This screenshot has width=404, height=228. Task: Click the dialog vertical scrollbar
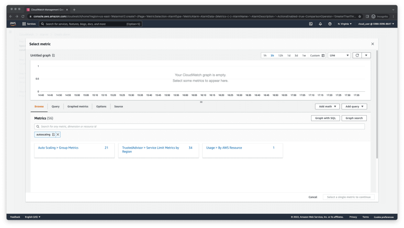tap(377, 104)
